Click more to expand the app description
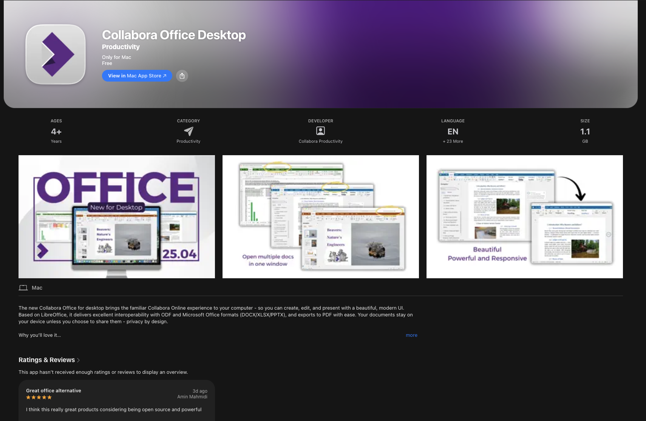The height and width of the screenshot is (421, 646). tap(411, 335)
